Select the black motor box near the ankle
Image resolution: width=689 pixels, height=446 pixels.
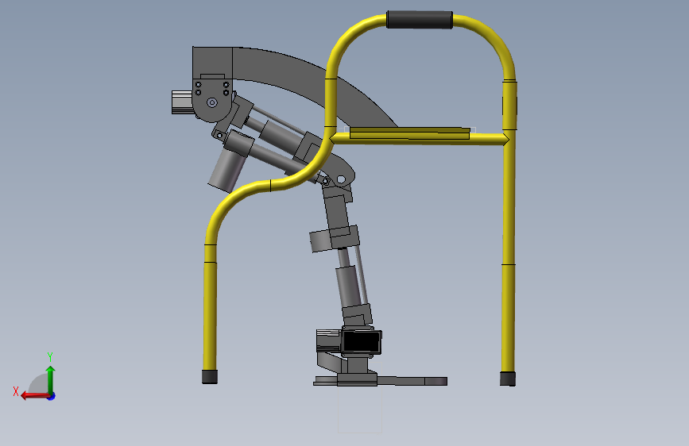(x=362, y=342)
